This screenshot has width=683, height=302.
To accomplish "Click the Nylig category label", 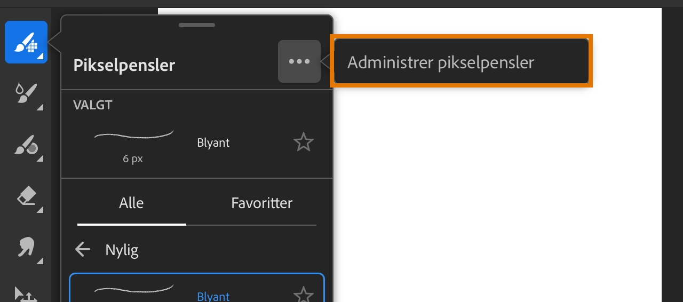I will coord(122,250).
